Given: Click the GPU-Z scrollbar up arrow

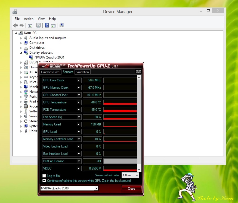Looking at the screenshot, I should tap(139, 78).
